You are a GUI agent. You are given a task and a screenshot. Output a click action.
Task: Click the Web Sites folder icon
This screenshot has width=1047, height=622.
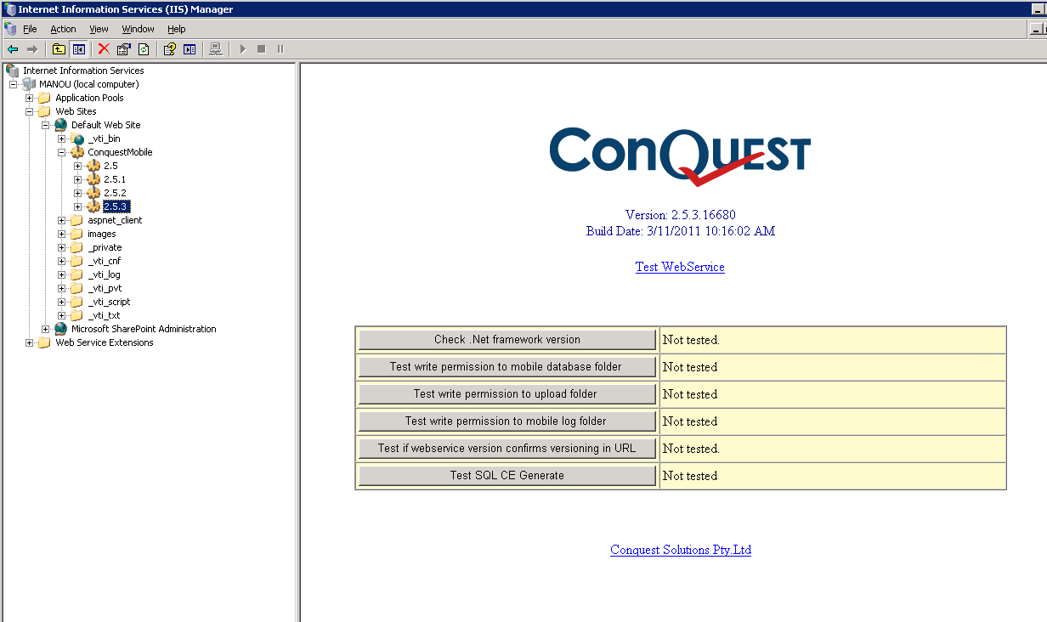pos(44,111)
